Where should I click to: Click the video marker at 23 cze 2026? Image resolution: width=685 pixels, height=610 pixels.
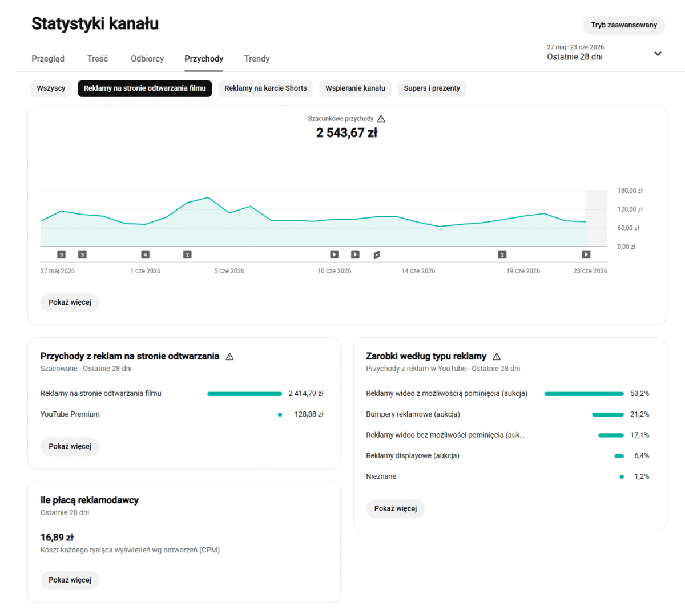pos(586,254)
